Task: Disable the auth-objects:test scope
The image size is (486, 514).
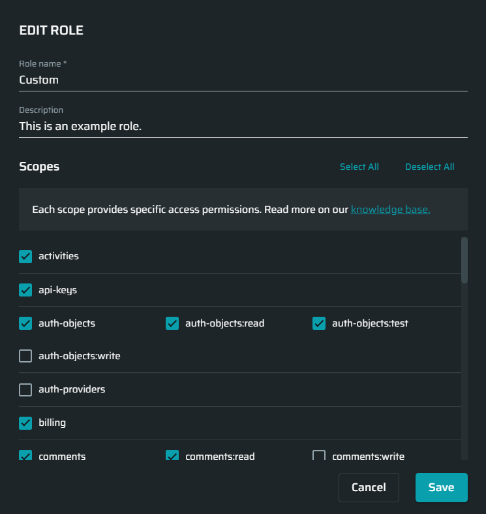Action: click(x=319, y=323)
